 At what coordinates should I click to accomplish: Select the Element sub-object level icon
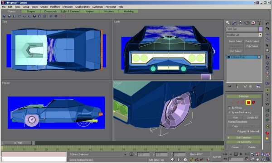point(253,102)
